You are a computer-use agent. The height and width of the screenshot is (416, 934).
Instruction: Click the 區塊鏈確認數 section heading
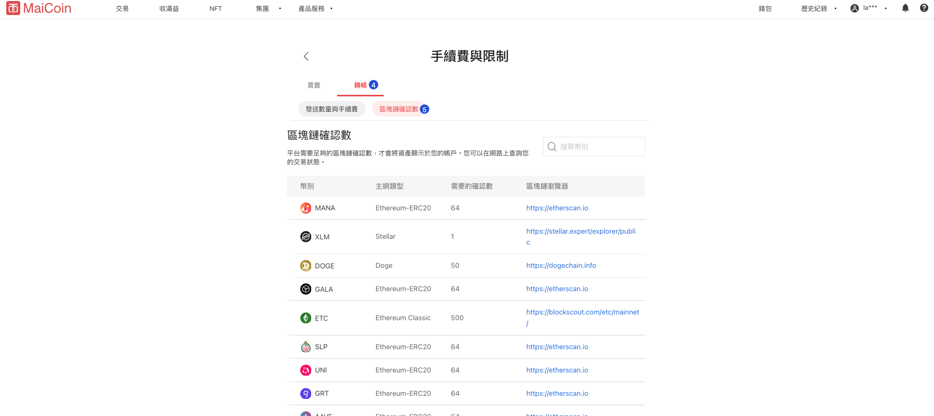click(x=319, y=135)
